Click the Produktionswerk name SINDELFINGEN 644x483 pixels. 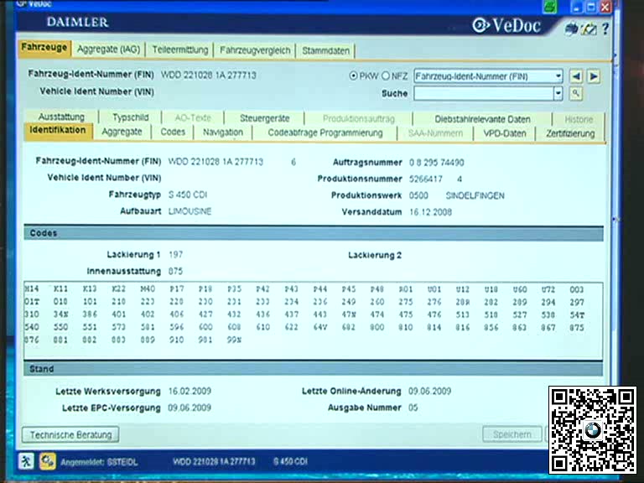click(x=475, y=196)
